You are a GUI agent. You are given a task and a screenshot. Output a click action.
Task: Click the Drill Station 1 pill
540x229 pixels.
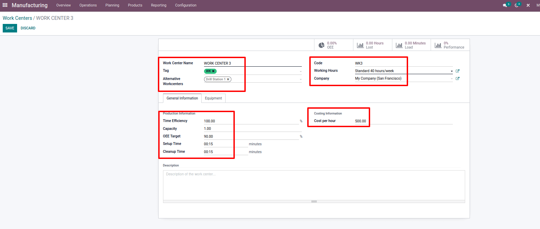click(218, 79)
